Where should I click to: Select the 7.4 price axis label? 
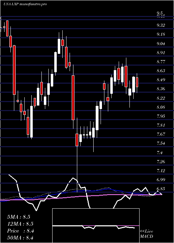coord(160,153)
